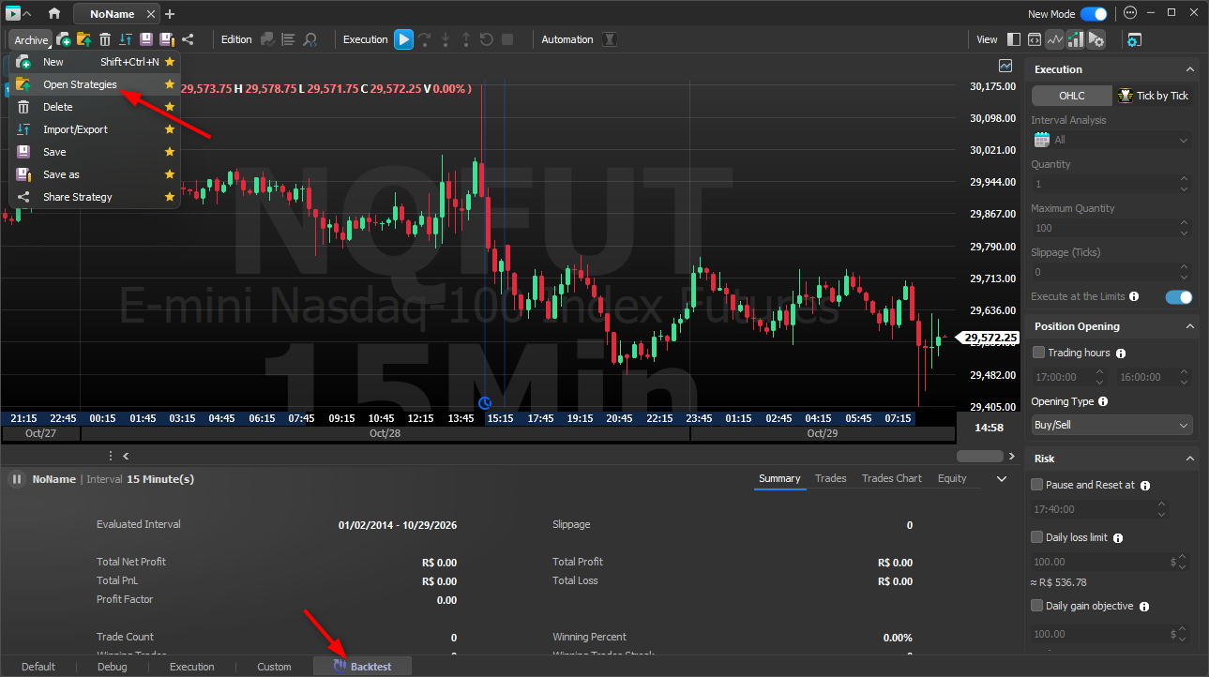1209x677 pixels.
Task: Open the three-dot more options menu
Action: pos(1129,13)
